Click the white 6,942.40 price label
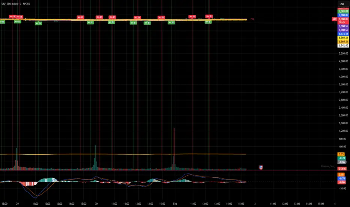Image resolution: width=350 pixels, height=207 pixels. point(343,46)
